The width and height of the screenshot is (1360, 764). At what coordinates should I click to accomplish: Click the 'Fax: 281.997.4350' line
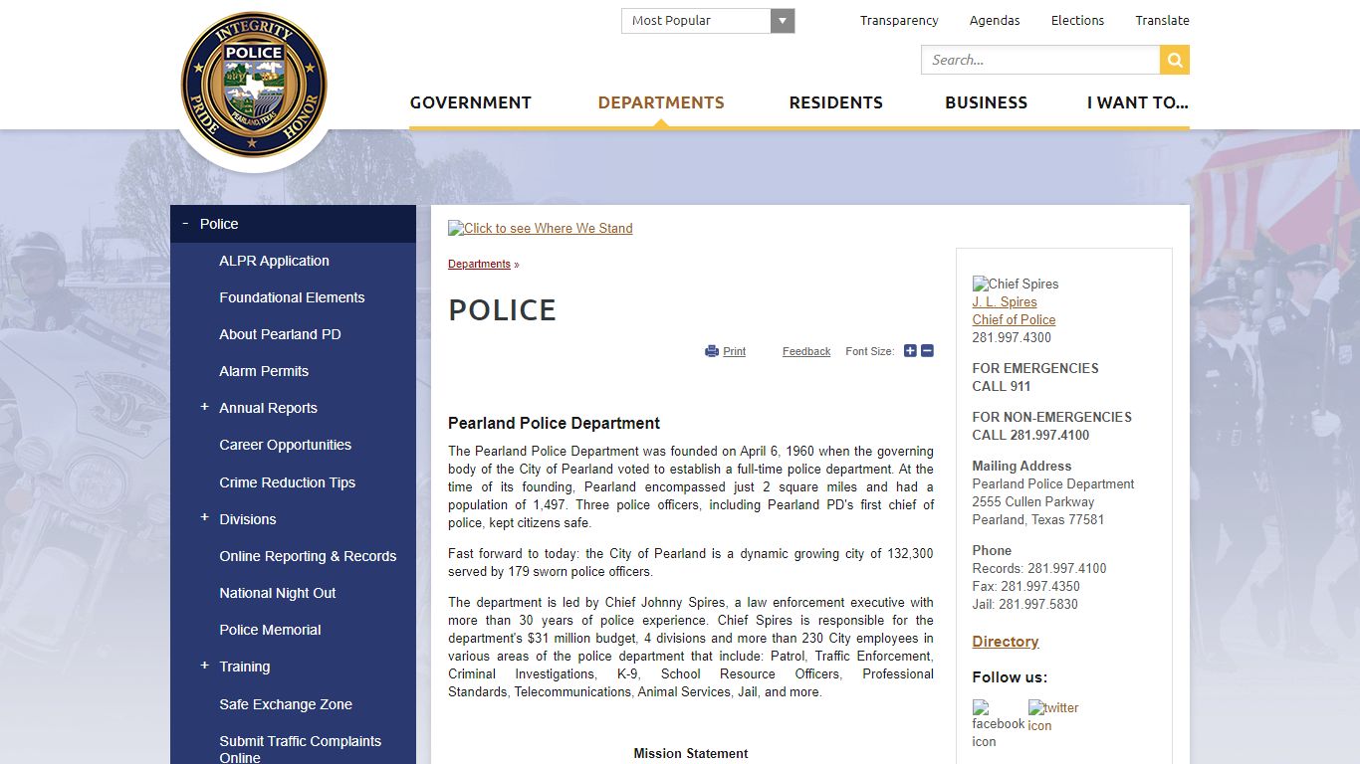click(x=1026, y=586)
